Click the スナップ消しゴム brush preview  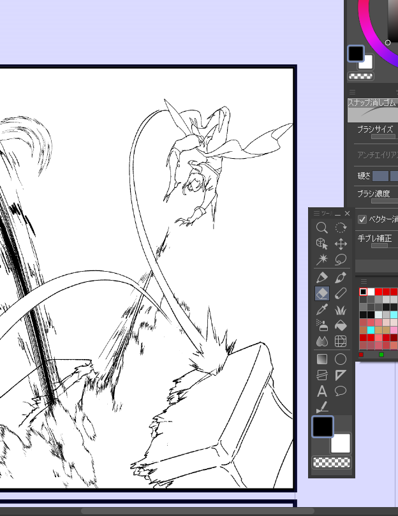(x=372, y=110)
